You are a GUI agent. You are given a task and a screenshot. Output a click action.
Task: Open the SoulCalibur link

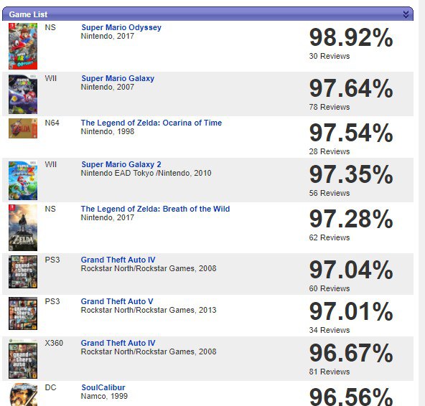click(103, 387)
